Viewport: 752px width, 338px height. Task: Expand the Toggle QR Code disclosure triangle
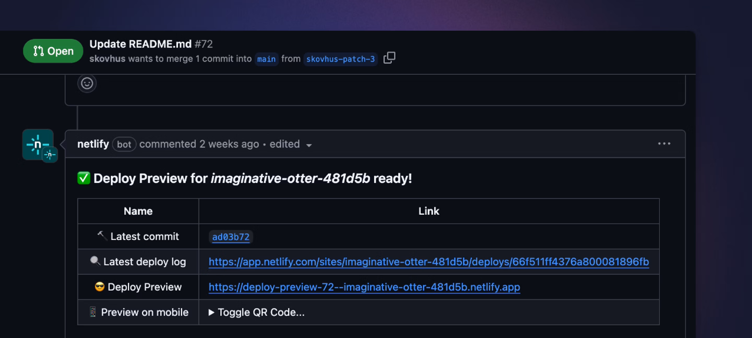tap(211, 312)
